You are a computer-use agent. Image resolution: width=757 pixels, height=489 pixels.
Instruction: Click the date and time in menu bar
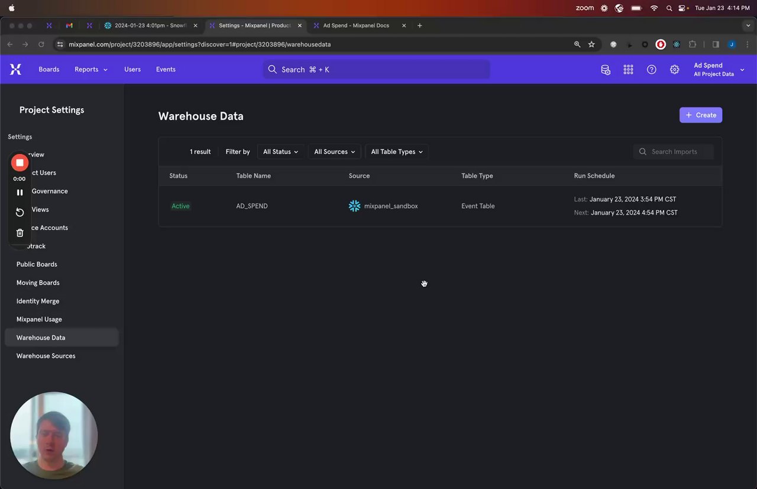click(722, 8)
